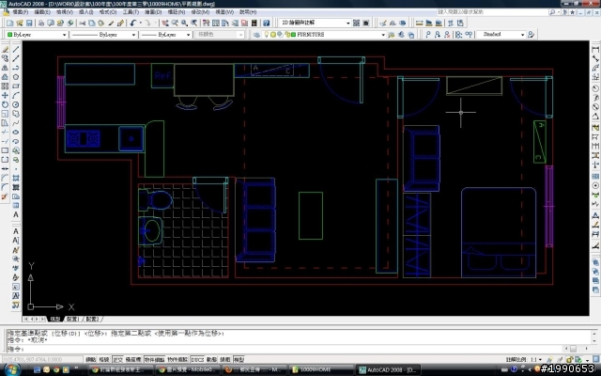Toggle DUCS in status bar
Image resolution: width=601 pixels, height=376 pixels.
tap(197, 359)
